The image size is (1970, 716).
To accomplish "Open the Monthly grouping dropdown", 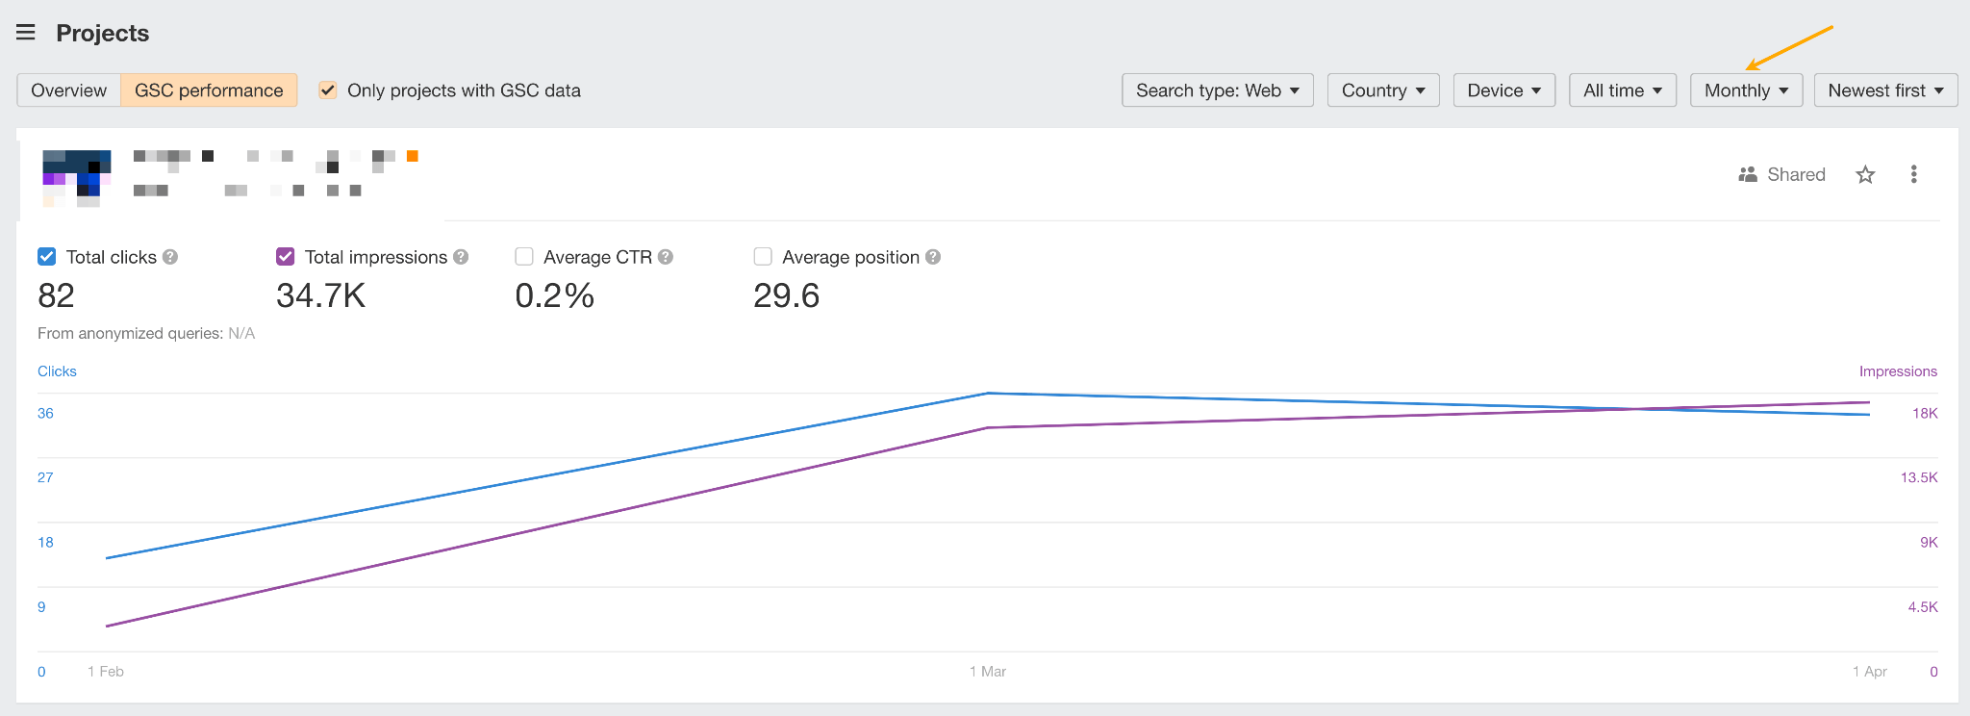I will 1745,90.
